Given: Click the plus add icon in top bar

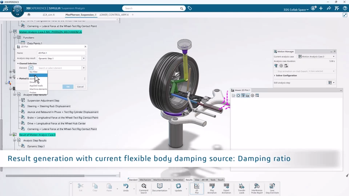Looking at the screenshot, I should click(x=321, y=8).
